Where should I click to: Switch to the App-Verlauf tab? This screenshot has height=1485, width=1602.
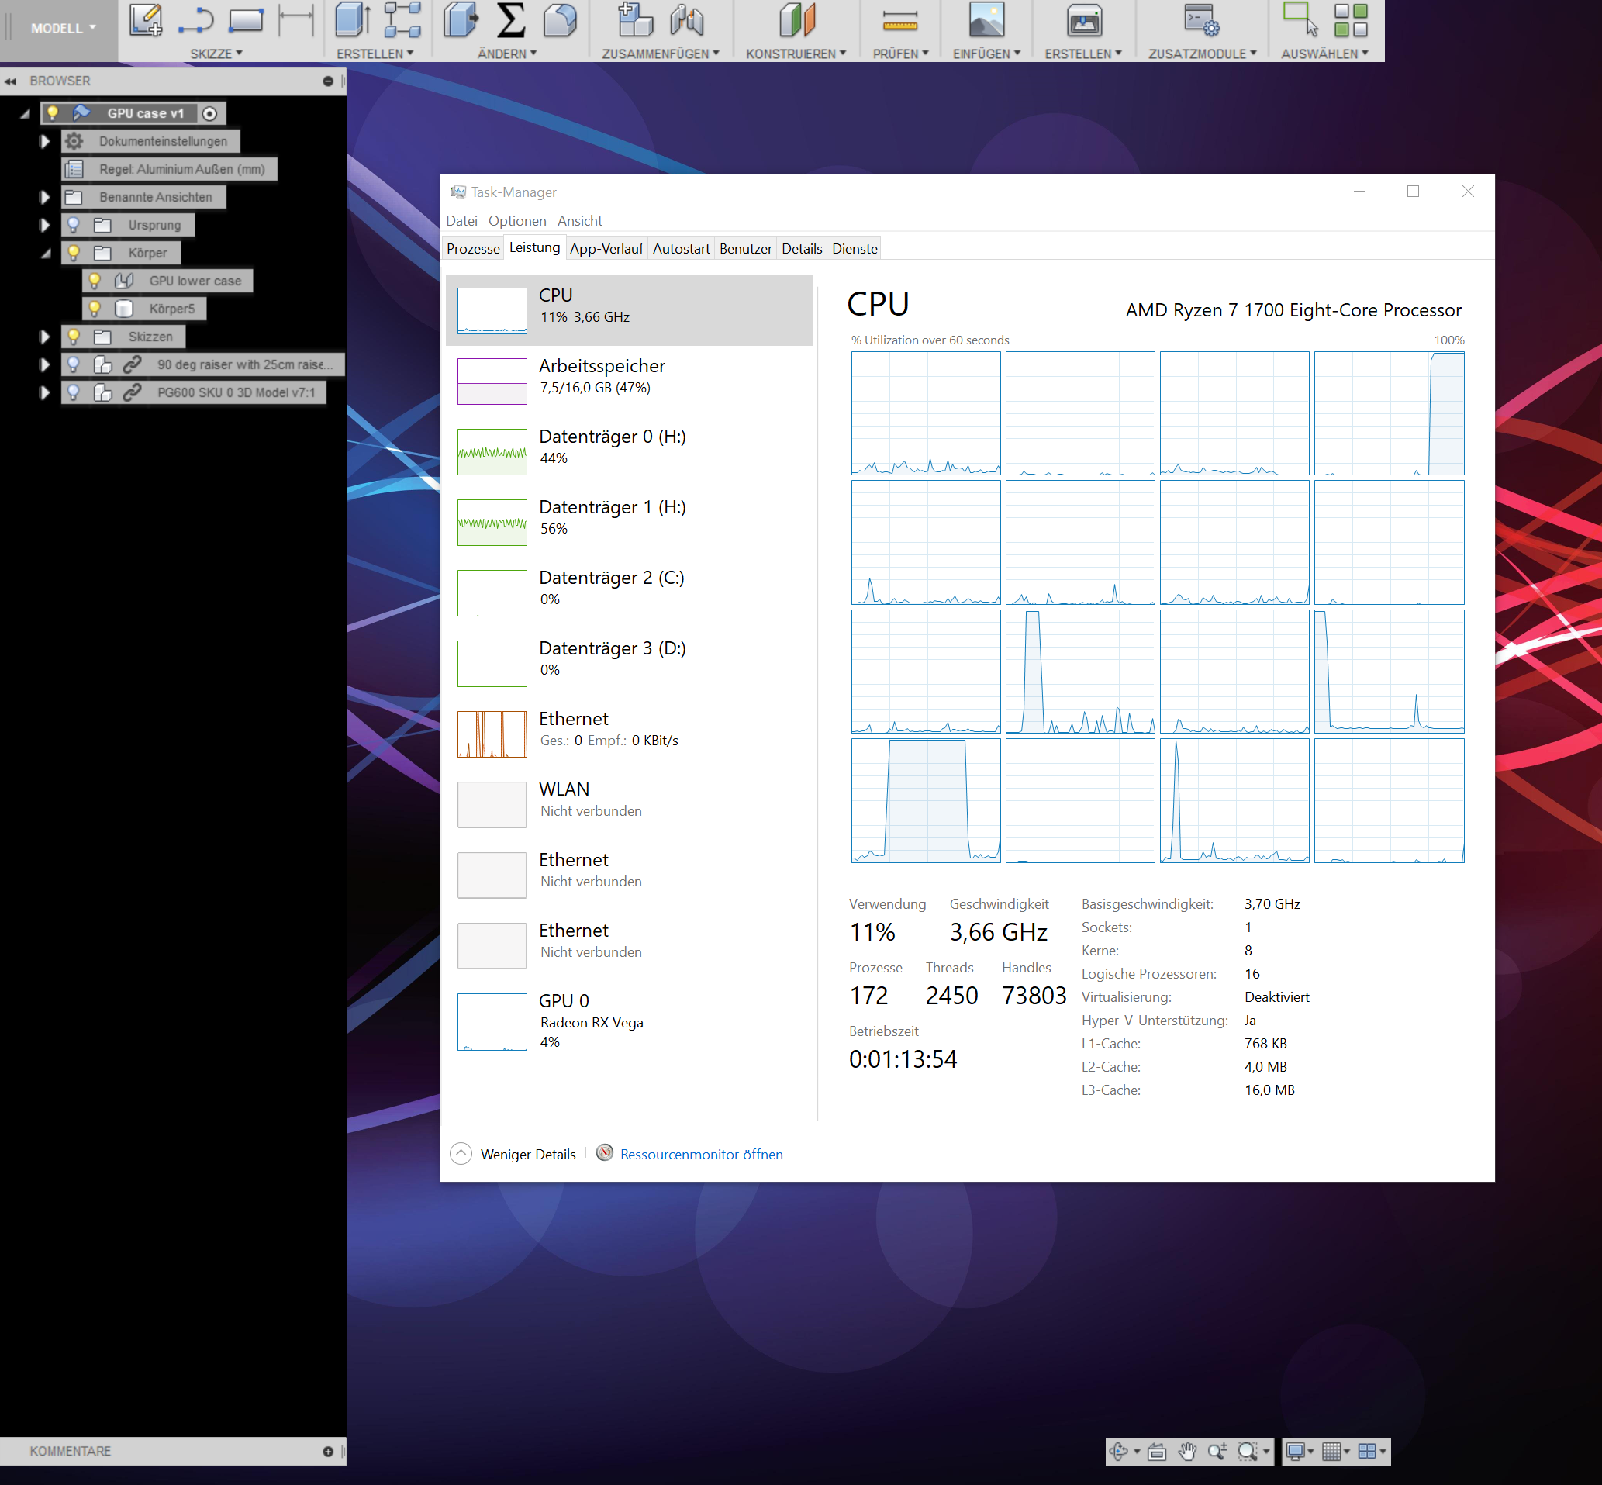[606, 249]
